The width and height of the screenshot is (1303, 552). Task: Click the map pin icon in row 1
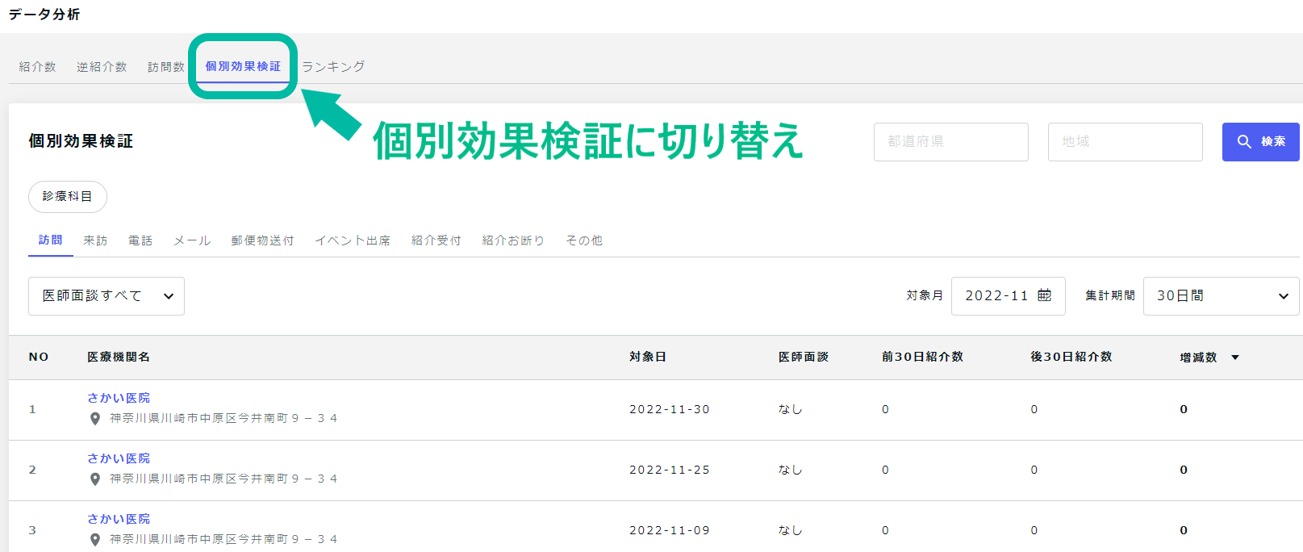pyautogui.click(x=95, y=419)
